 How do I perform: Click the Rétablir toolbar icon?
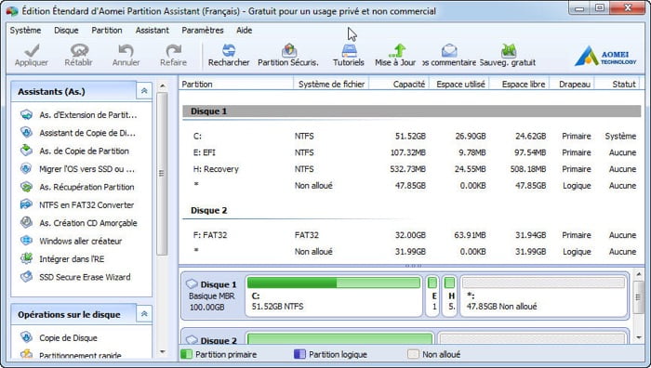coord(79,50)
